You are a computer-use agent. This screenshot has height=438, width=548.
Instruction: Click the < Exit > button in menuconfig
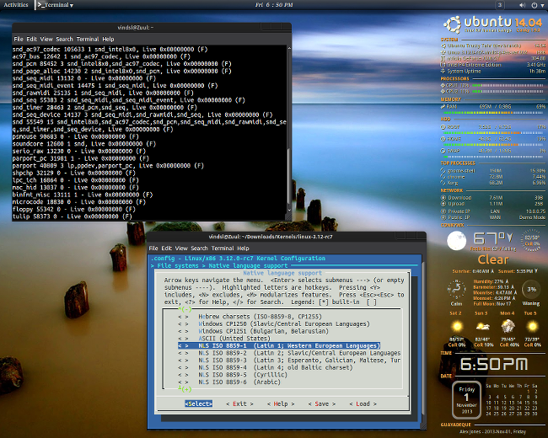click(x=239, y=403)
